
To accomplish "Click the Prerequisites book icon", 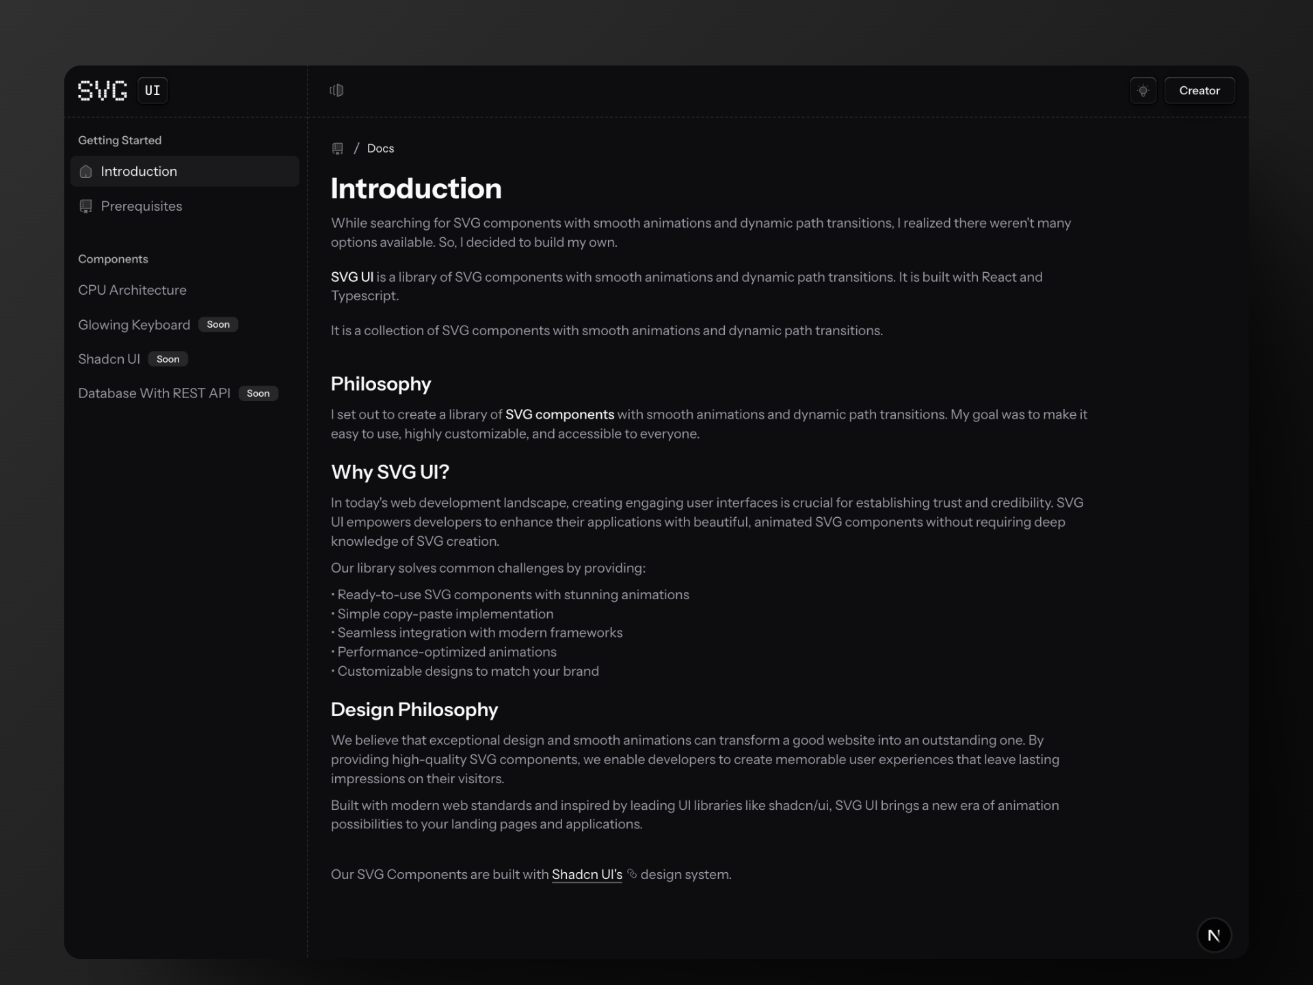I will point(85,207).
